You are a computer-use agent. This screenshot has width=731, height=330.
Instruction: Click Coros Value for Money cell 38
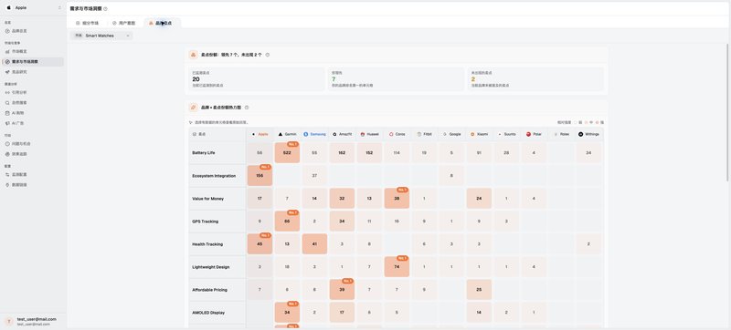pos(397,199)
